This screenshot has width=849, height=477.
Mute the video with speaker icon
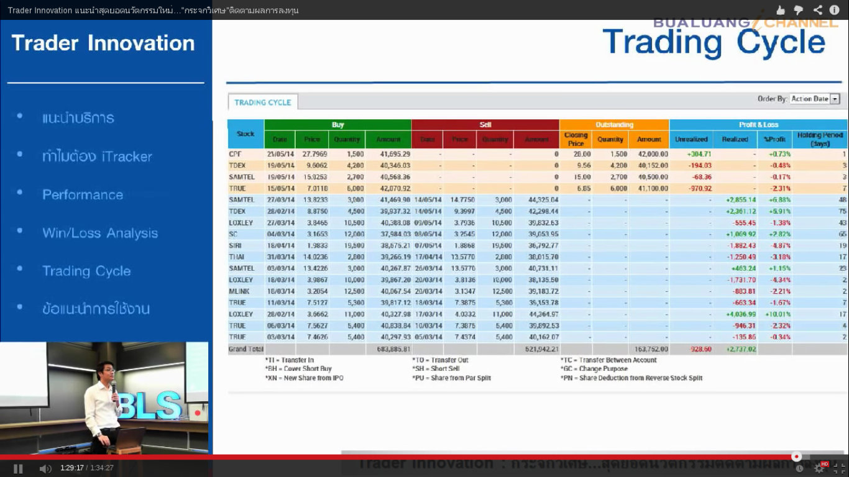(45, 468)
